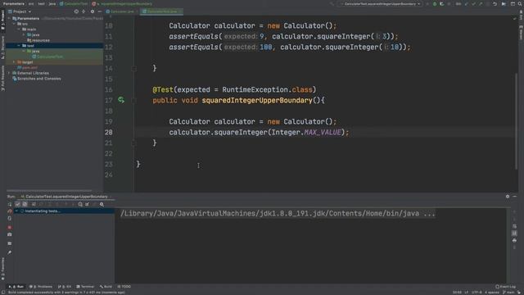Collapse the Instantiating tests node in Run tree
This screenshot has width=524, height=295.
(16, 211)
